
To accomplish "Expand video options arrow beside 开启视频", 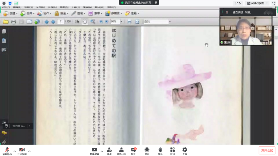I will pos(29,151).
